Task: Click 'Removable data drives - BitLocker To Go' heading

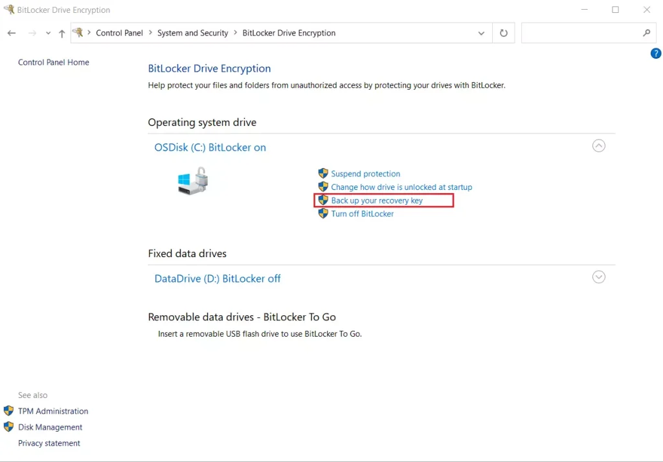Action: pyautogui.click(x=242, y=317)
